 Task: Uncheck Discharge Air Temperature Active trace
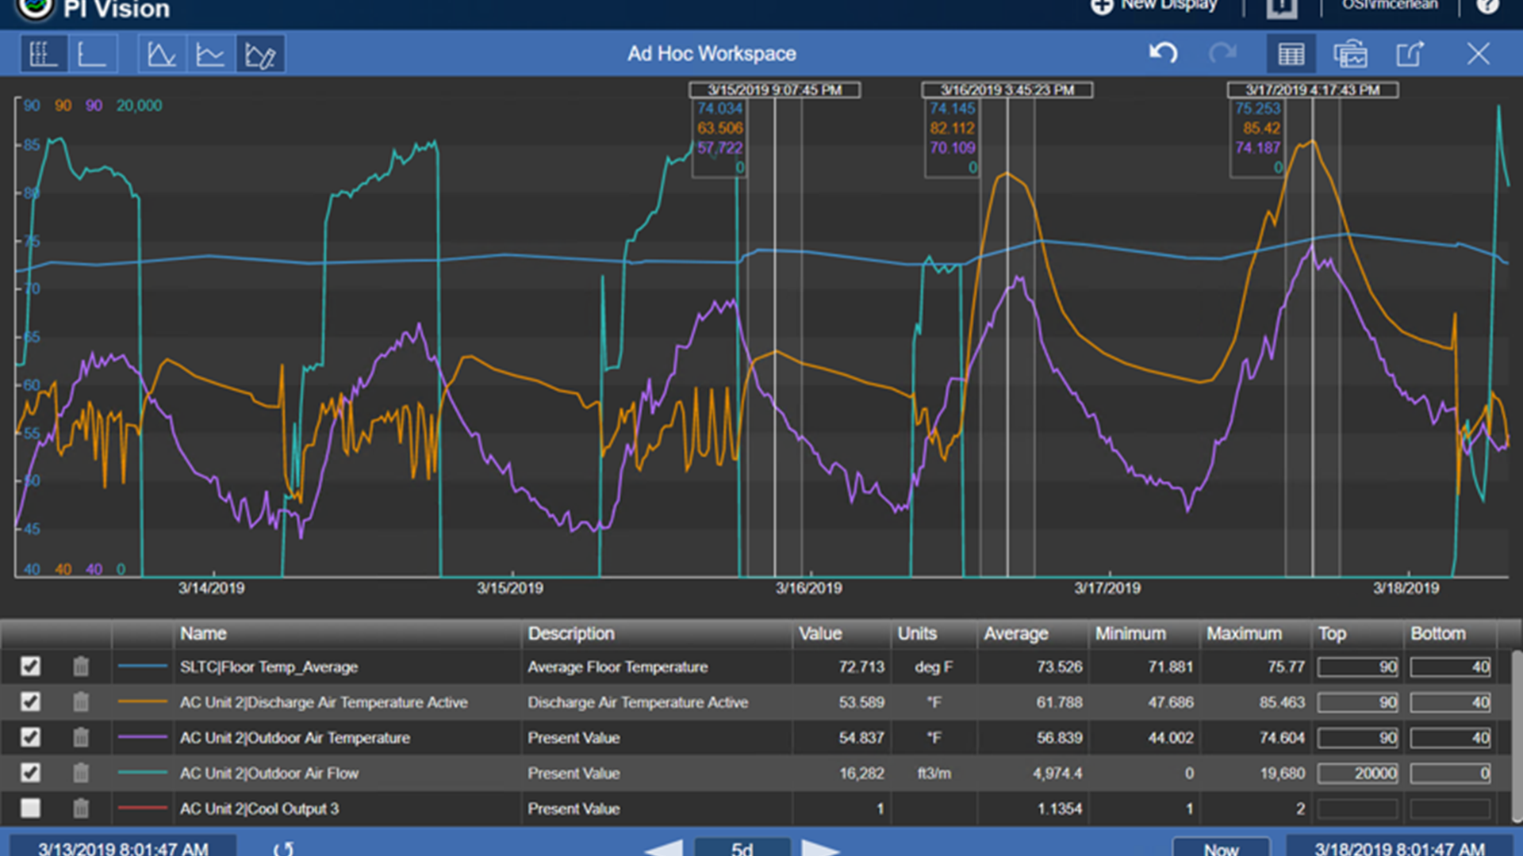[30, 702]
